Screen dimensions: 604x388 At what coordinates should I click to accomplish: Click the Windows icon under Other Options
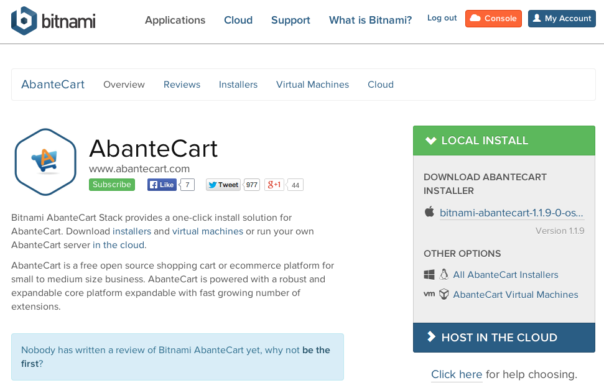click(429, 274)
